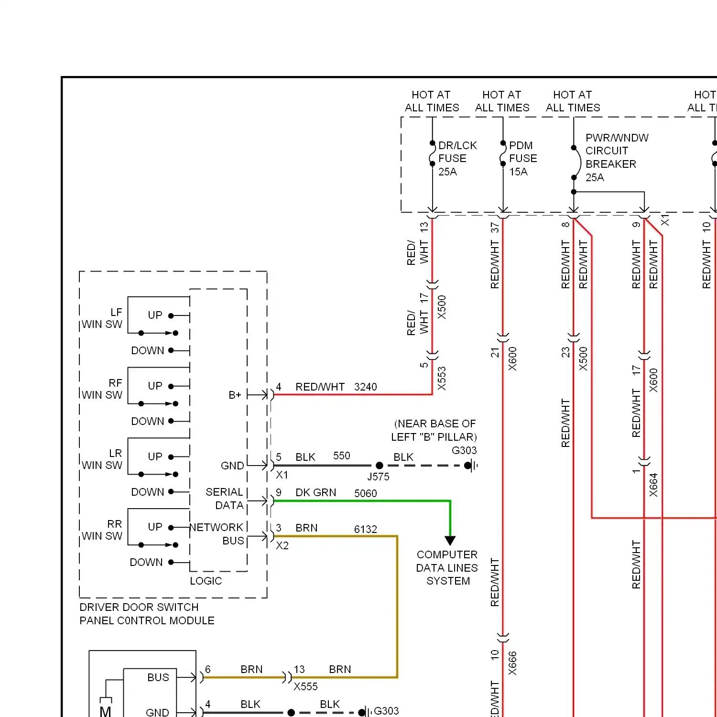Click the DOWN contact of LR WIN SW
717x717 pixels.
pos(171,491)
